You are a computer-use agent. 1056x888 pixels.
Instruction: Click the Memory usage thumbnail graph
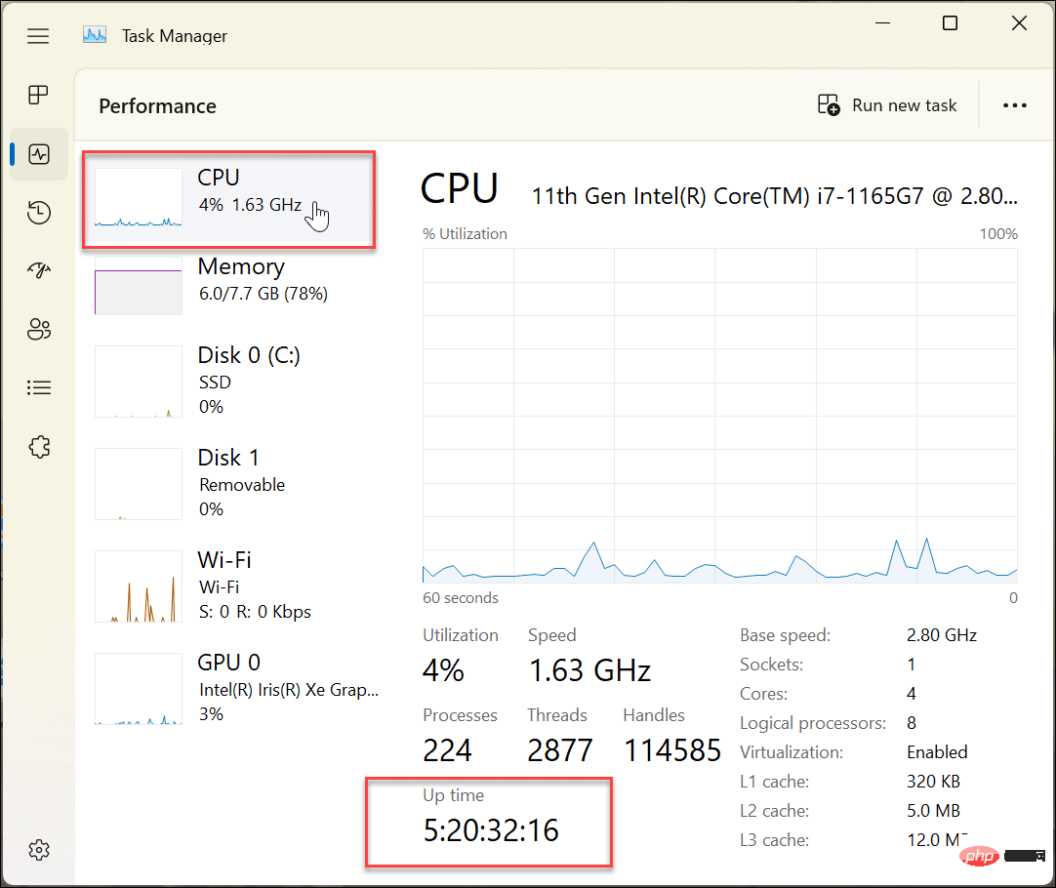click(138, 286)
